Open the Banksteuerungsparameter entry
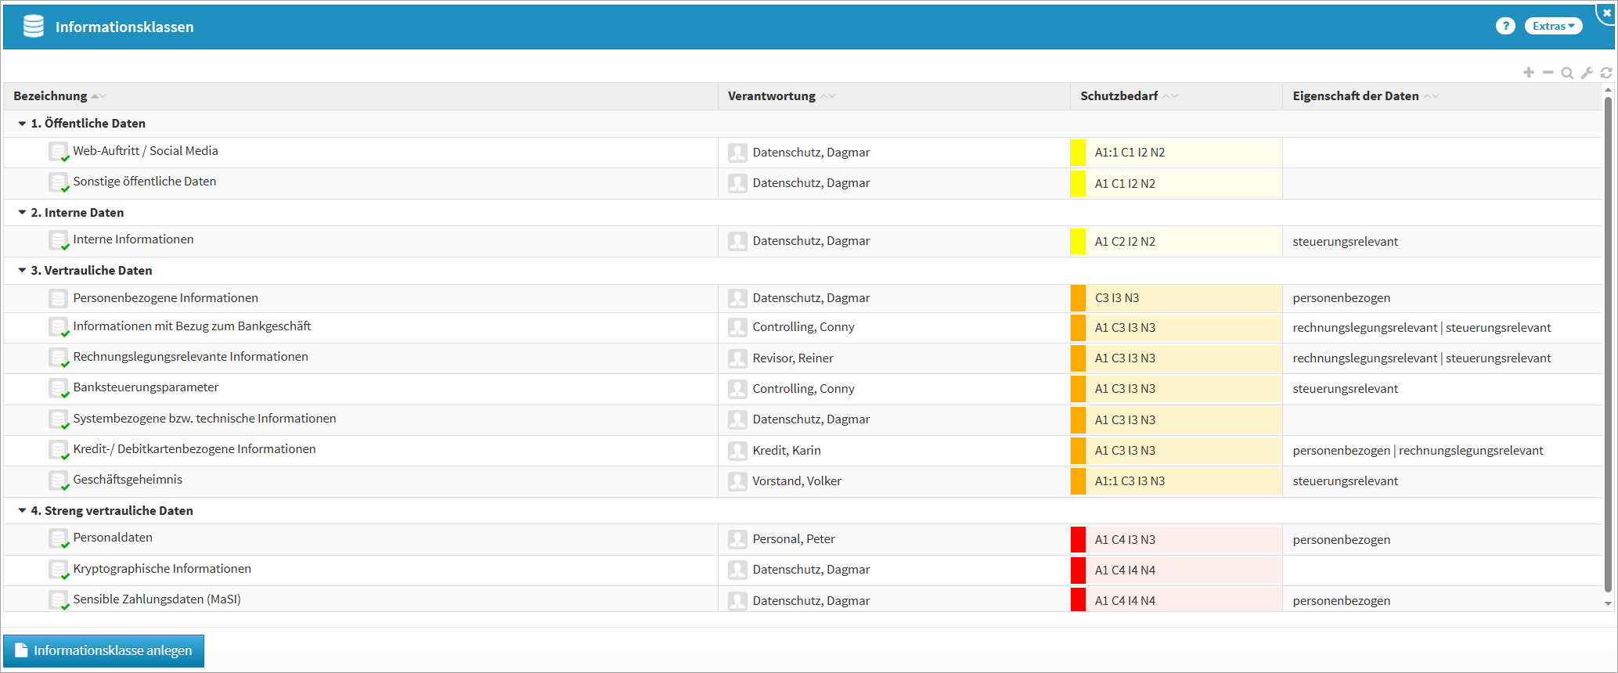 tap(146, 387)
